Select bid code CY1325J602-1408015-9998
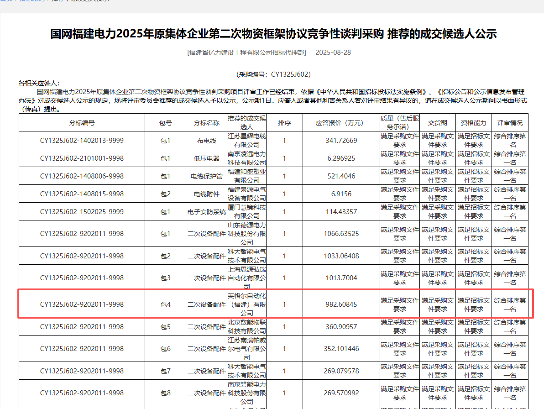 point(82,194)
